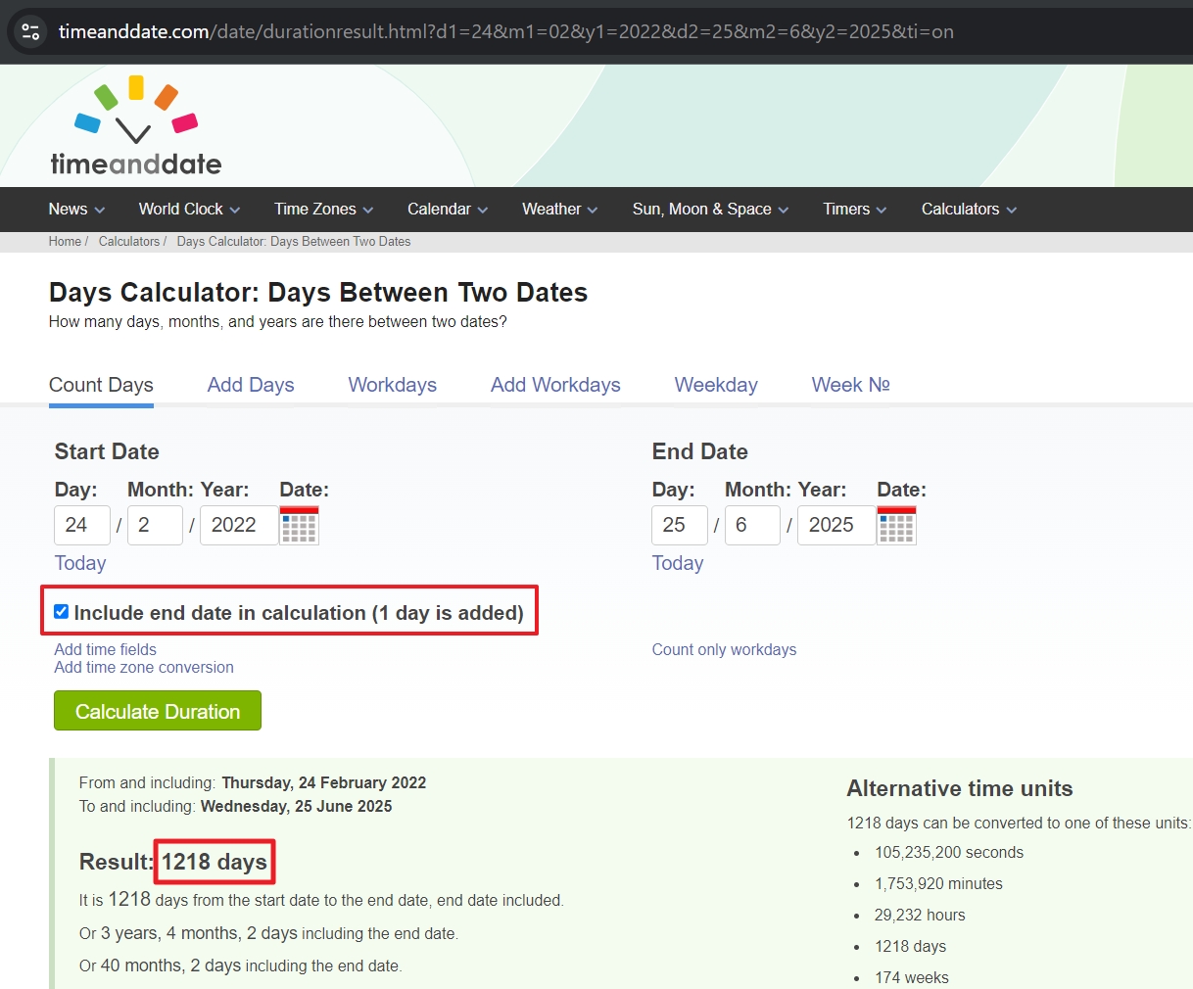This screenshot has width=1193, height=989.
Task: Expand the World Clock menu
Action: point(189,209)
